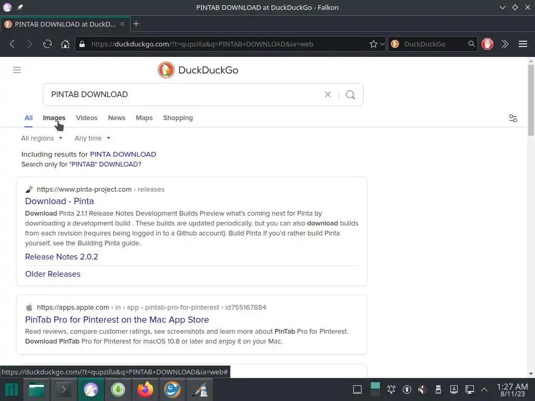Viewport: 535px width, 401px height.
Task: Open the network connection tray icon
Action: 470,390
